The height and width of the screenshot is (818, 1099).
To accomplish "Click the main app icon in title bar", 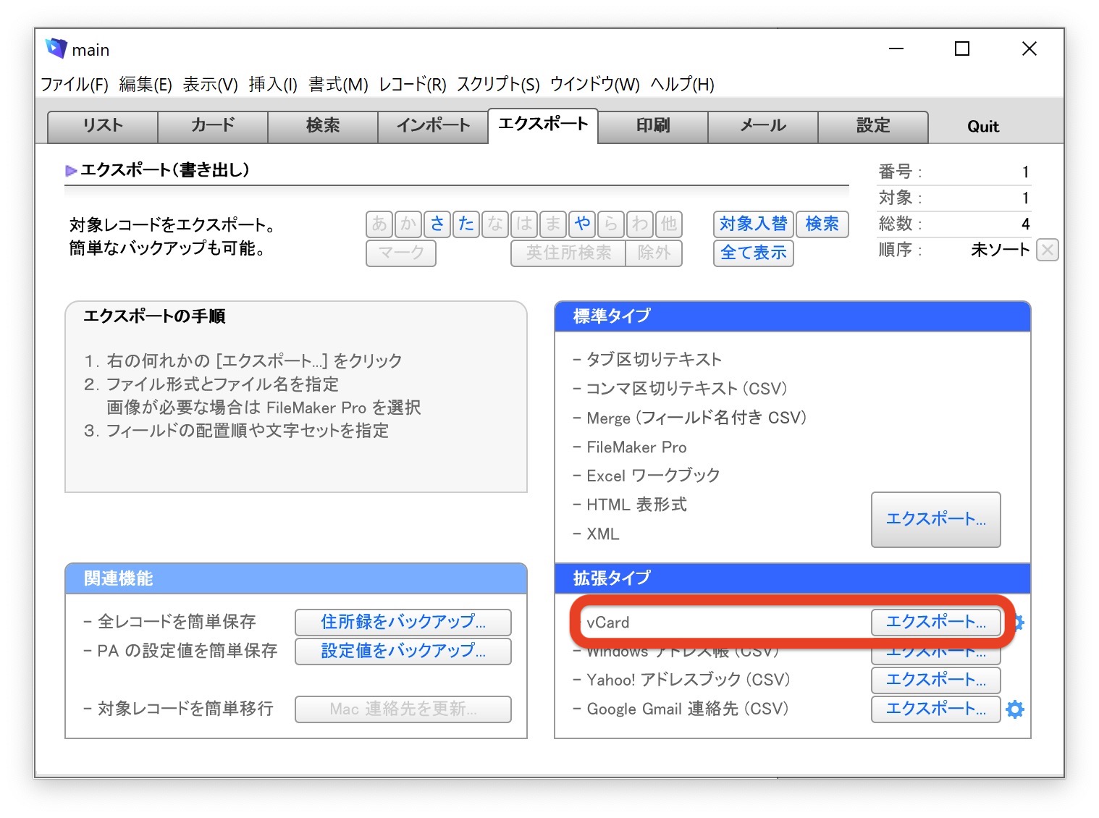I will 56,49.
